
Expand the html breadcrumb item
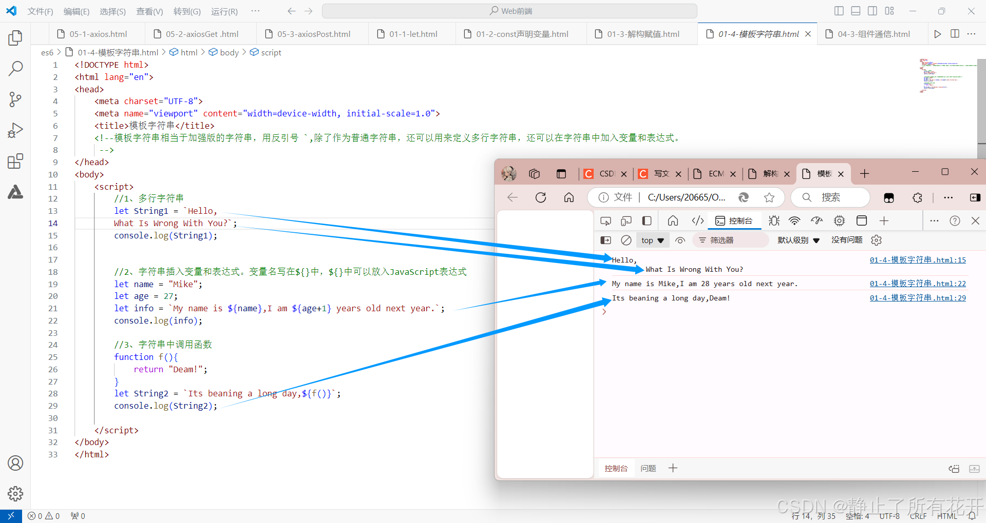pos(183,52)
